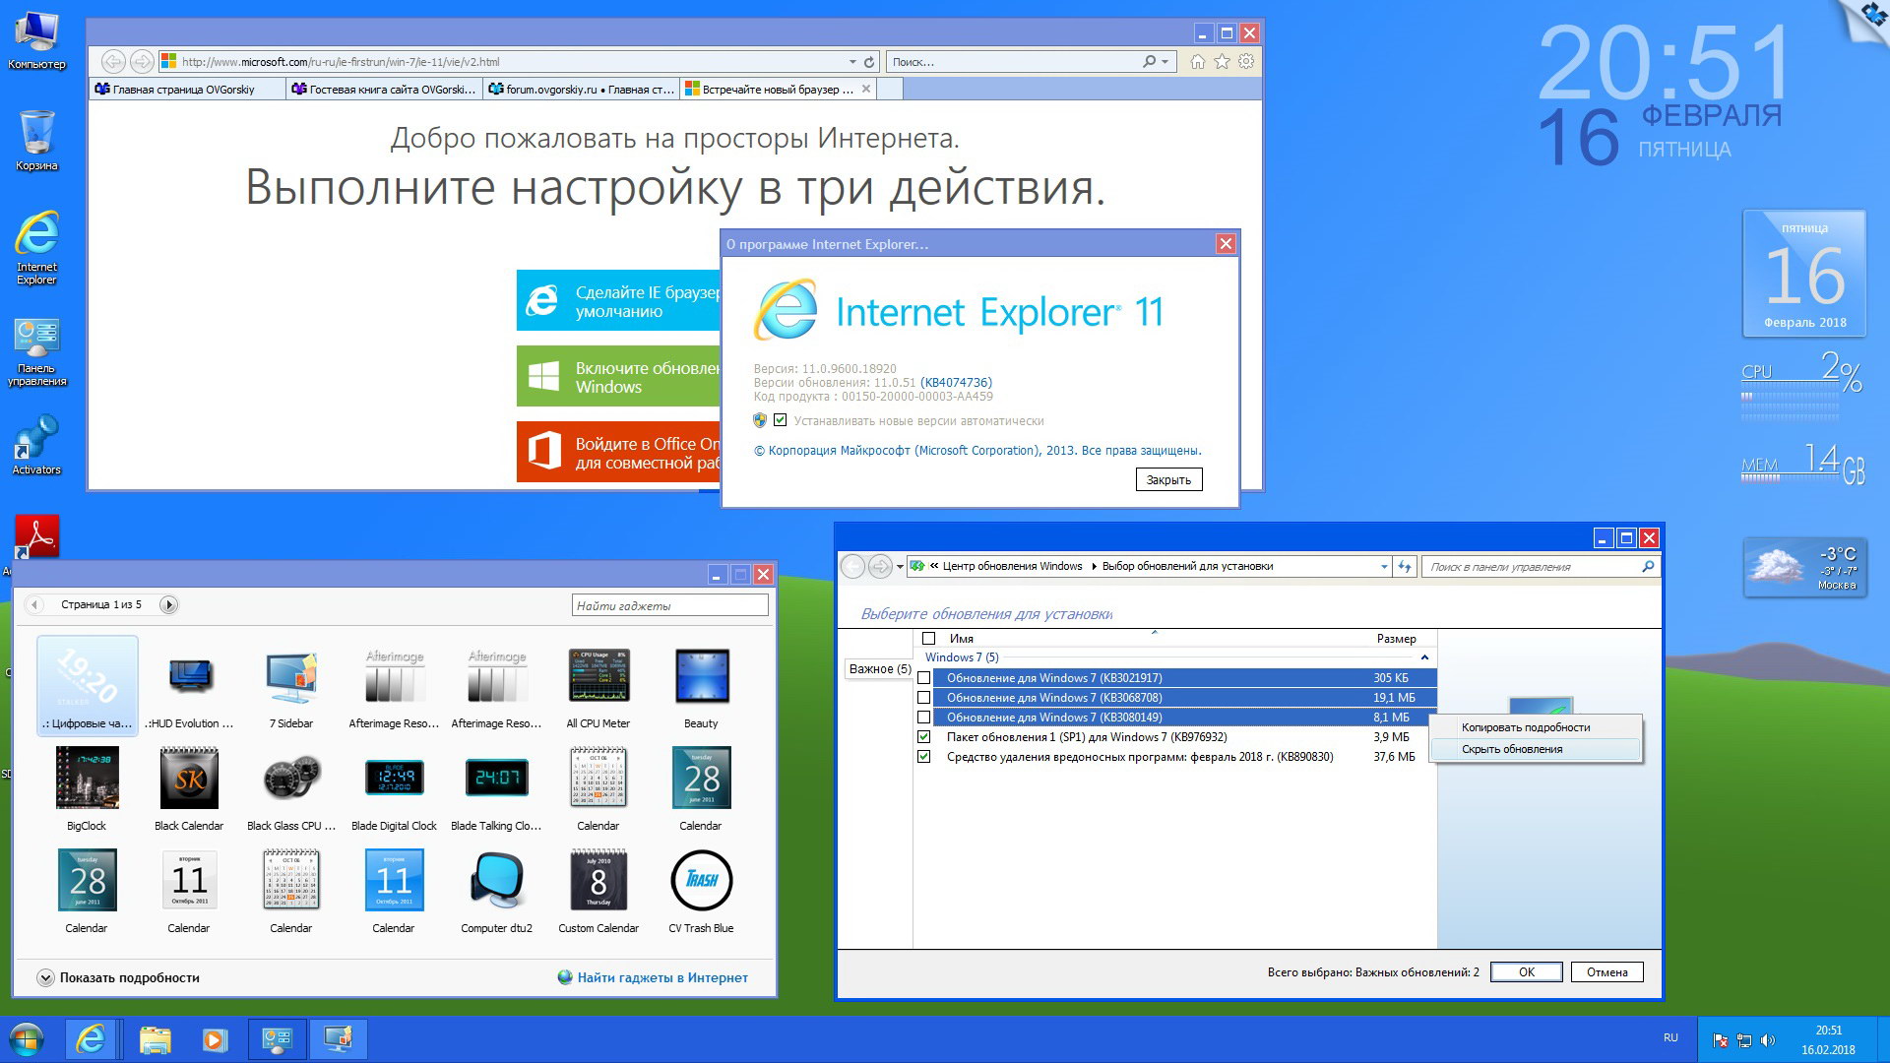
Task: Choose Hide update from context menu
Action: click(x=1512, y=749)
